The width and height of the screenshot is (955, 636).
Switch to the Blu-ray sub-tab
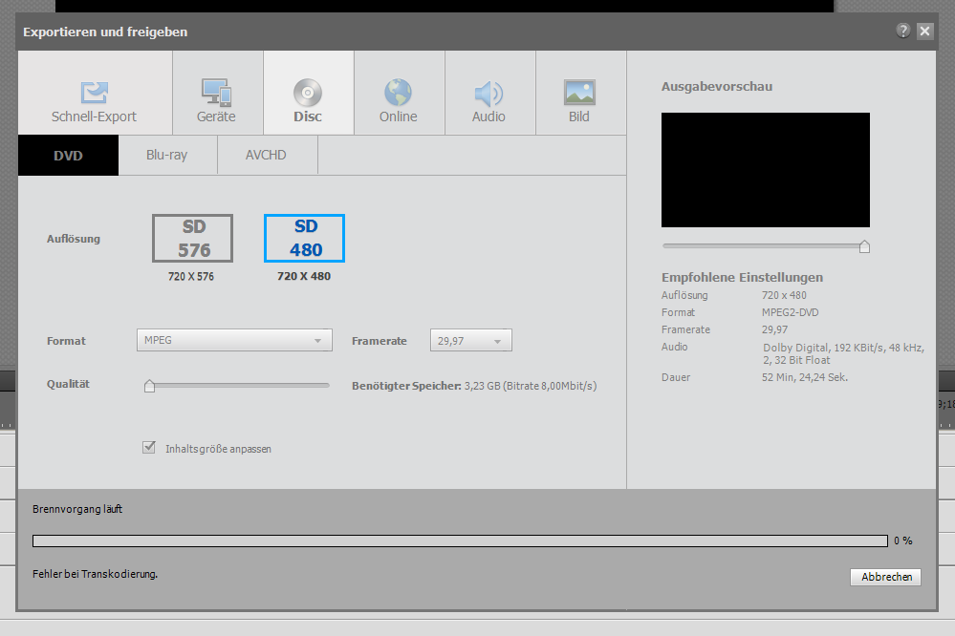point(167,156)
